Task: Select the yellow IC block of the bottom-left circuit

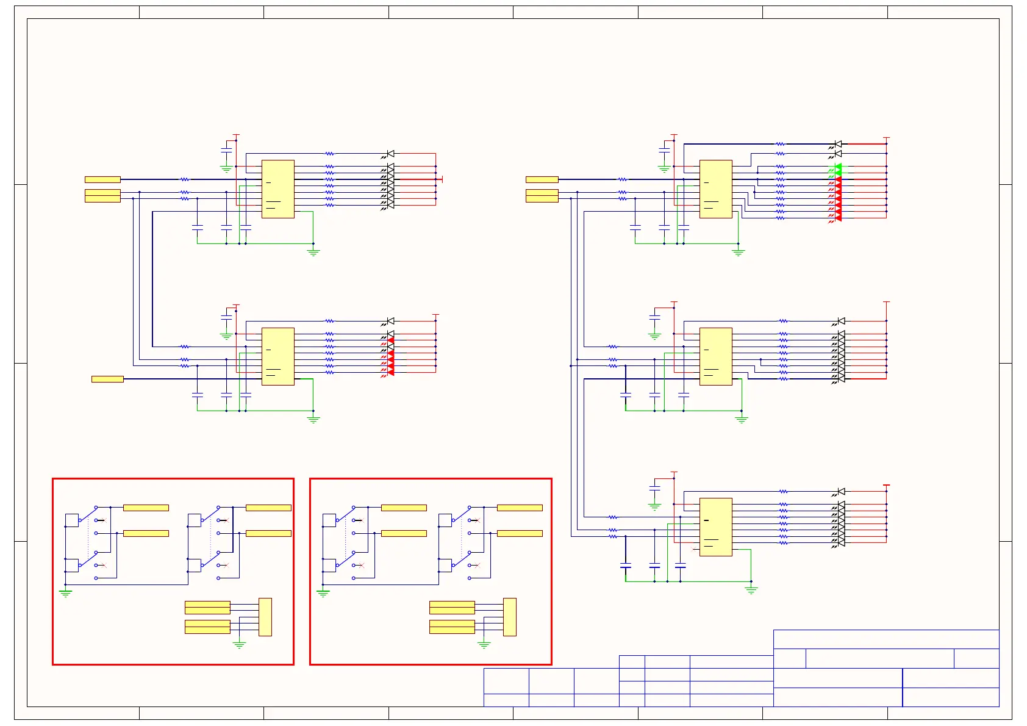Action: 278,356
